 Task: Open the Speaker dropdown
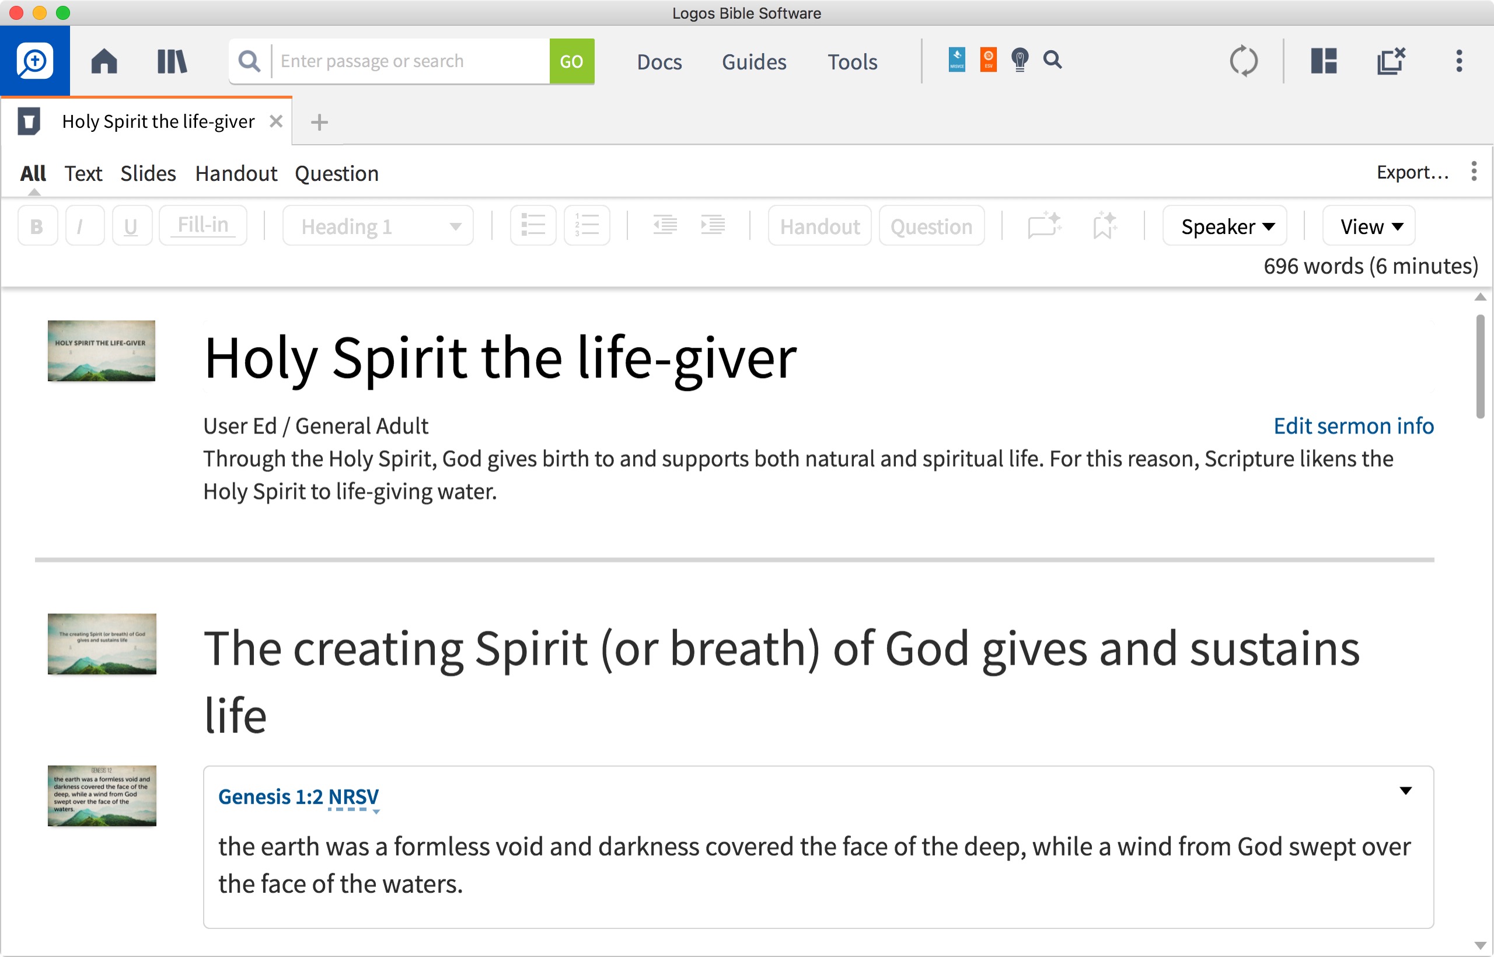click(1224, 226)
